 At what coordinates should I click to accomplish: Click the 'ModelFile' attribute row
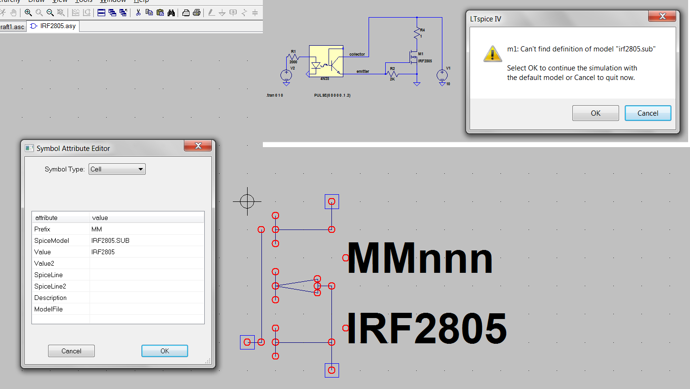pos(118,309)
